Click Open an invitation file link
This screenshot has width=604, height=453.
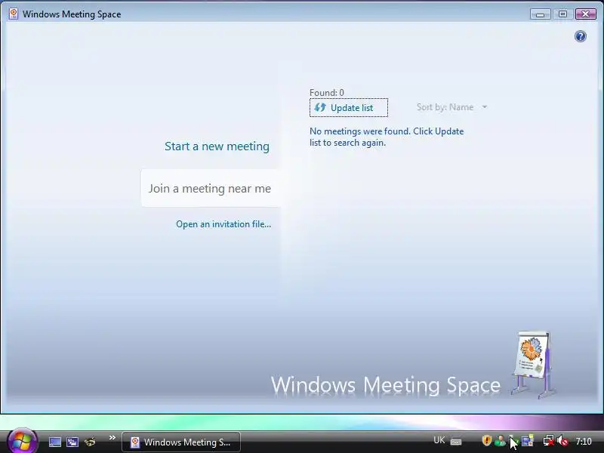click(223, 224)
